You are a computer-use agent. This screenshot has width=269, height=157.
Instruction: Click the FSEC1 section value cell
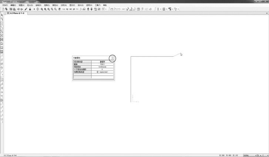[102, 64]
